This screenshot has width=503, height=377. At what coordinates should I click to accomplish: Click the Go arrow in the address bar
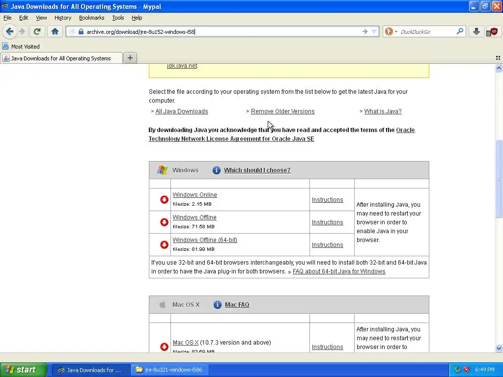pos(365,31)
